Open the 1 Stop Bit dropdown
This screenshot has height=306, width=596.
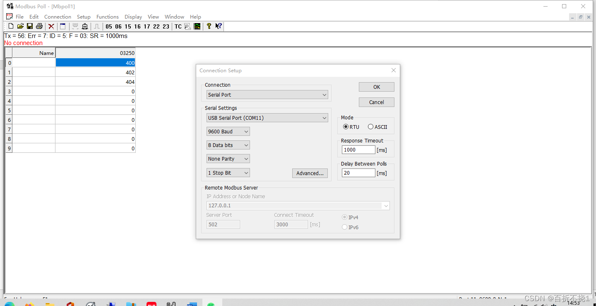228,173
